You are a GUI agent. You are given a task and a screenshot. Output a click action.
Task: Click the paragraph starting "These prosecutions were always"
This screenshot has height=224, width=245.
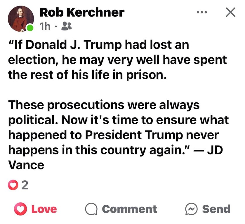click(x=119, y=135)
